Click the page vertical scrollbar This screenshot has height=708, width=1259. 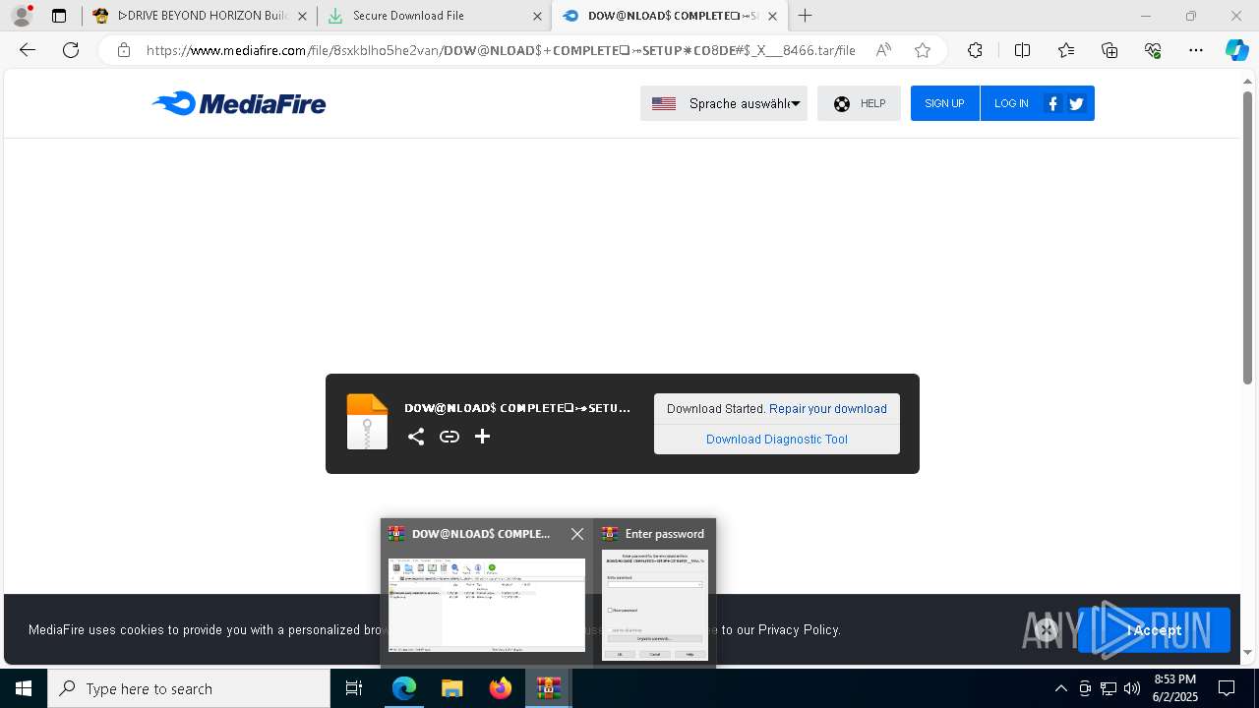pos(1247,236)
